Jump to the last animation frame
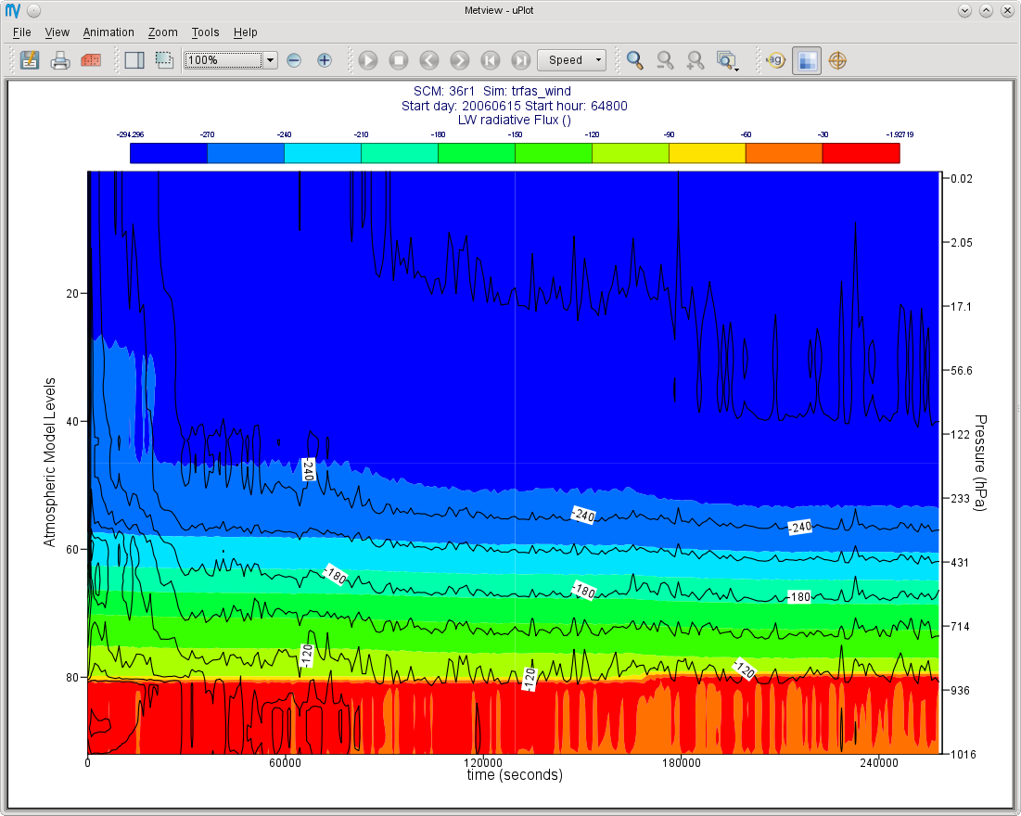This screenshot has height=816, width=1021. (521, 60)
